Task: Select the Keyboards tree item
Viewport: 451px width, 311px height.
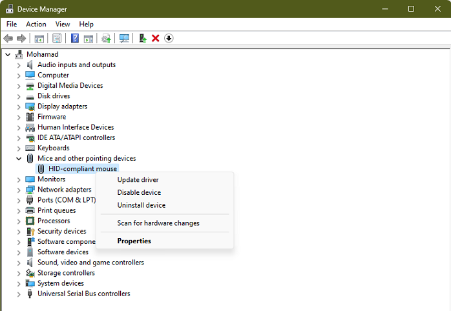Action: click(x=53, y=148)
